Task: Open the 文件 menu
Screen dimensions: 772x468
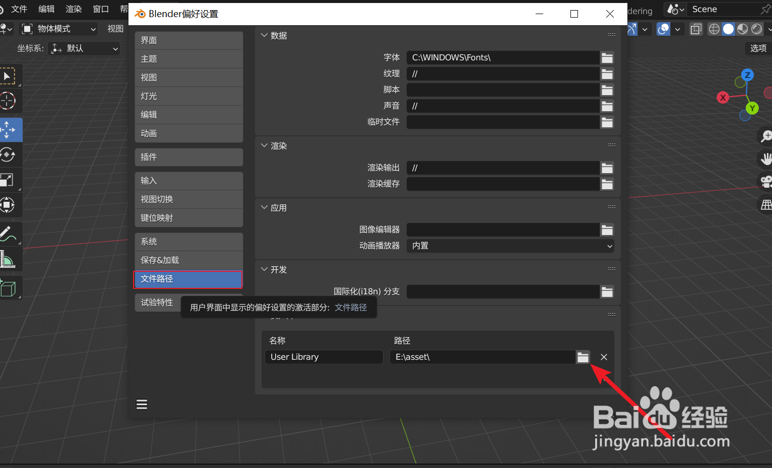Action: [19, 9]
